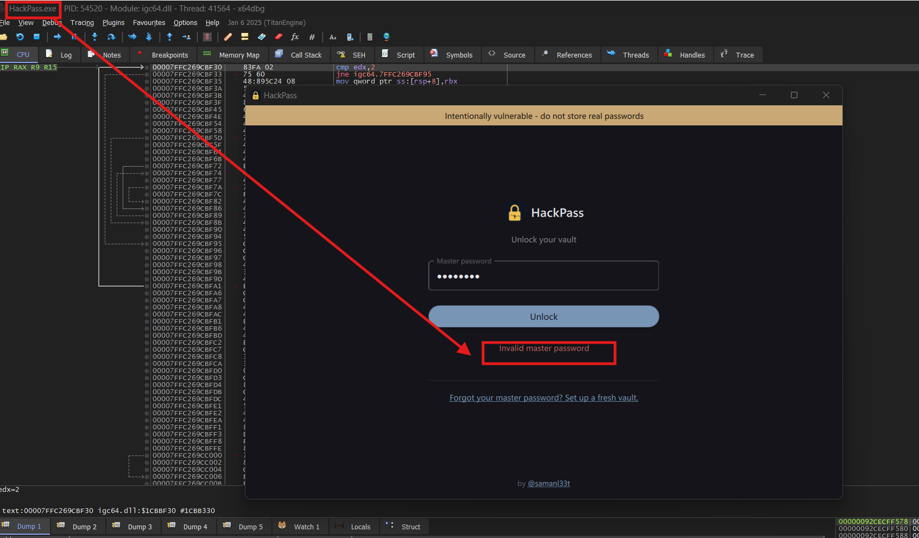
Task: Click the Master password field in HackPass
Action: [543, 276]
